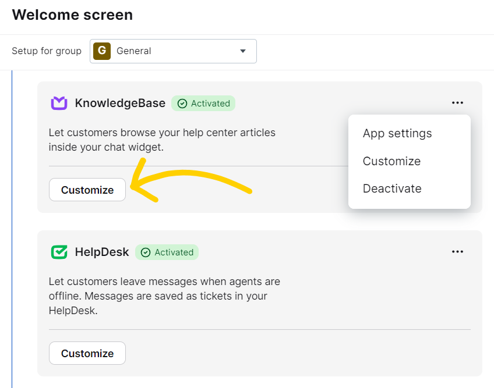Click the HelpDesk card title
This screenshot has width=494, height=388.
tap(102, 252)
